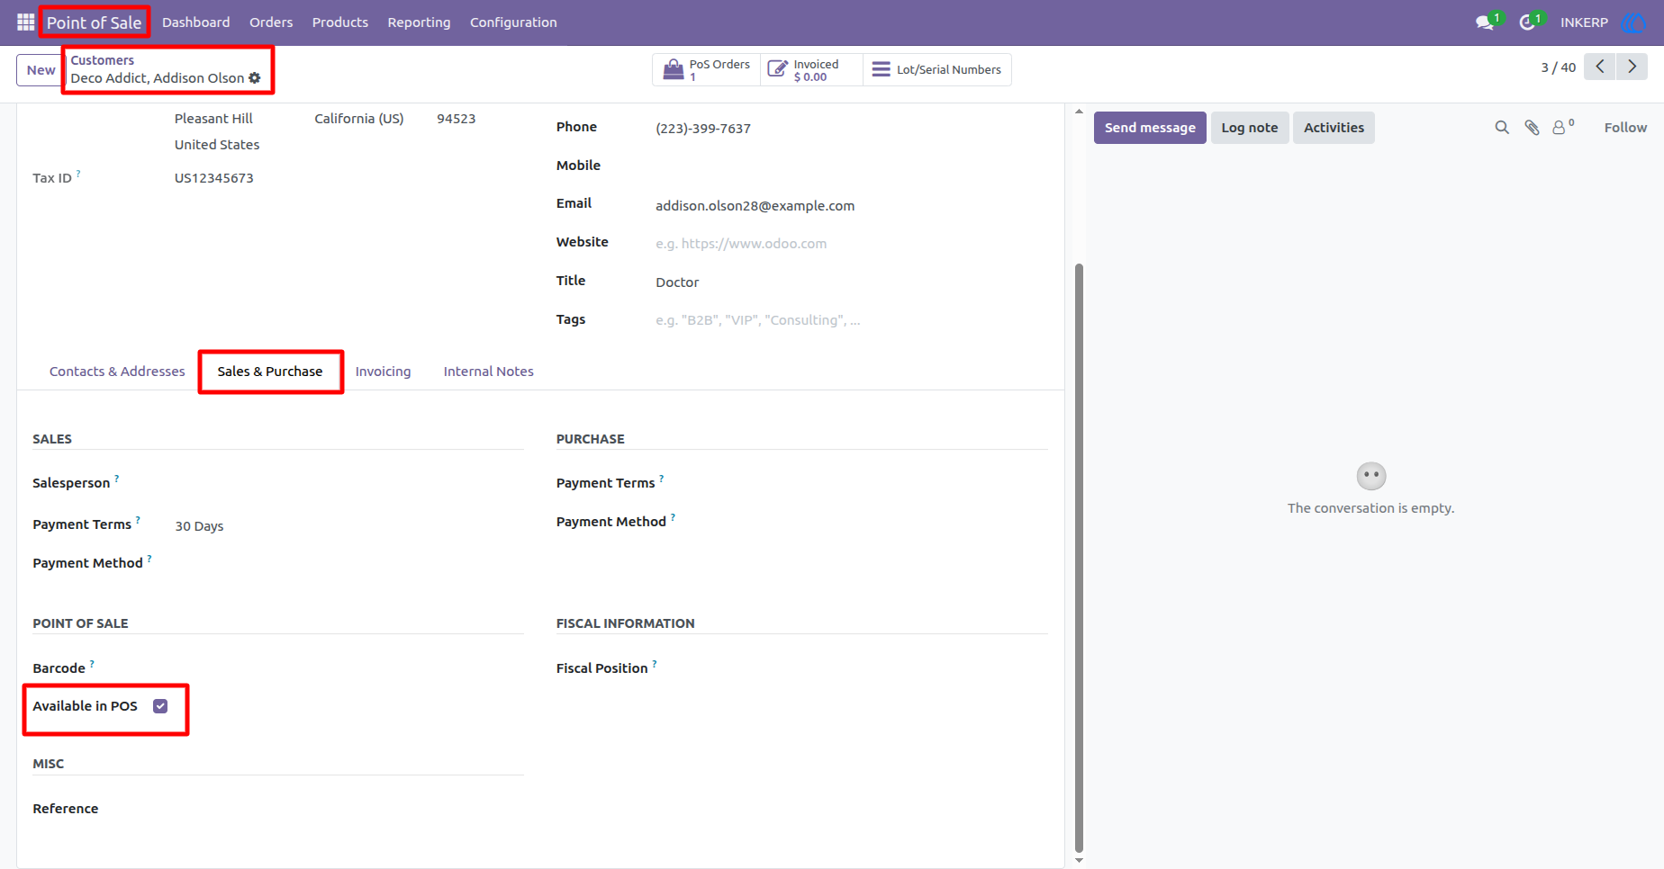Viewport: 1664px width, 869px height.
Task: Switch to Contacts & Addresses tab
Action: (117, 372)
